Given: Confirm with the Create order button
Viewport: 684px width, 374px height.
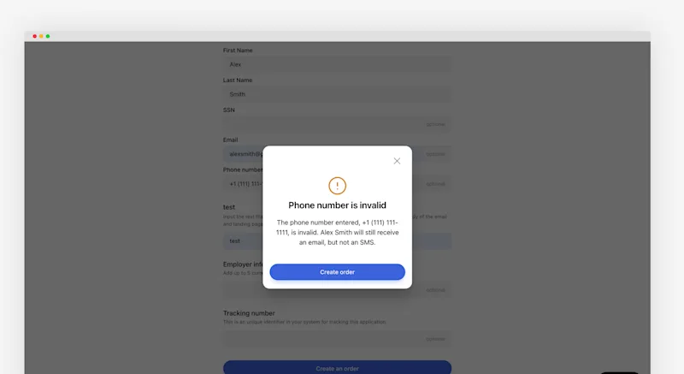Looking at the screenshot, I should click(337, 272).
